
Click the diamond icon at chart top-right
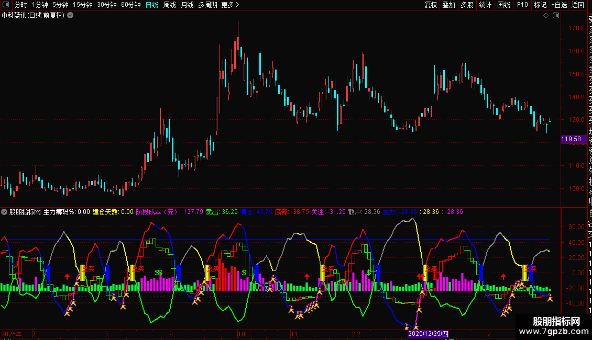click(546, 16)
